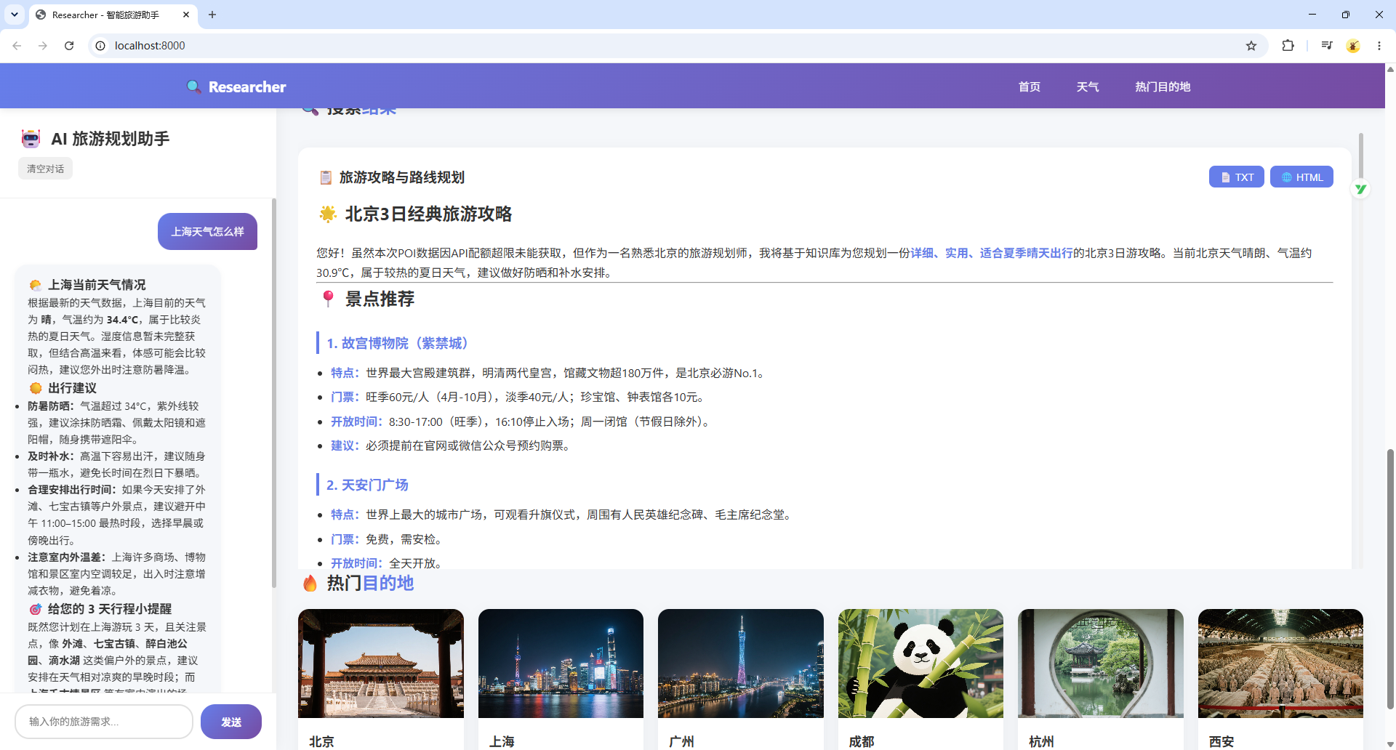Close the Researcher browser tab

click(x=186, y=15)
